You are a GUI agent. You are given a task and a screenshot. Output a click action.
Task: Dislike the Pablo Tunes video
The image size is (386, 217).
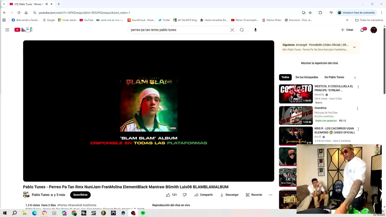tap(185, 195)
